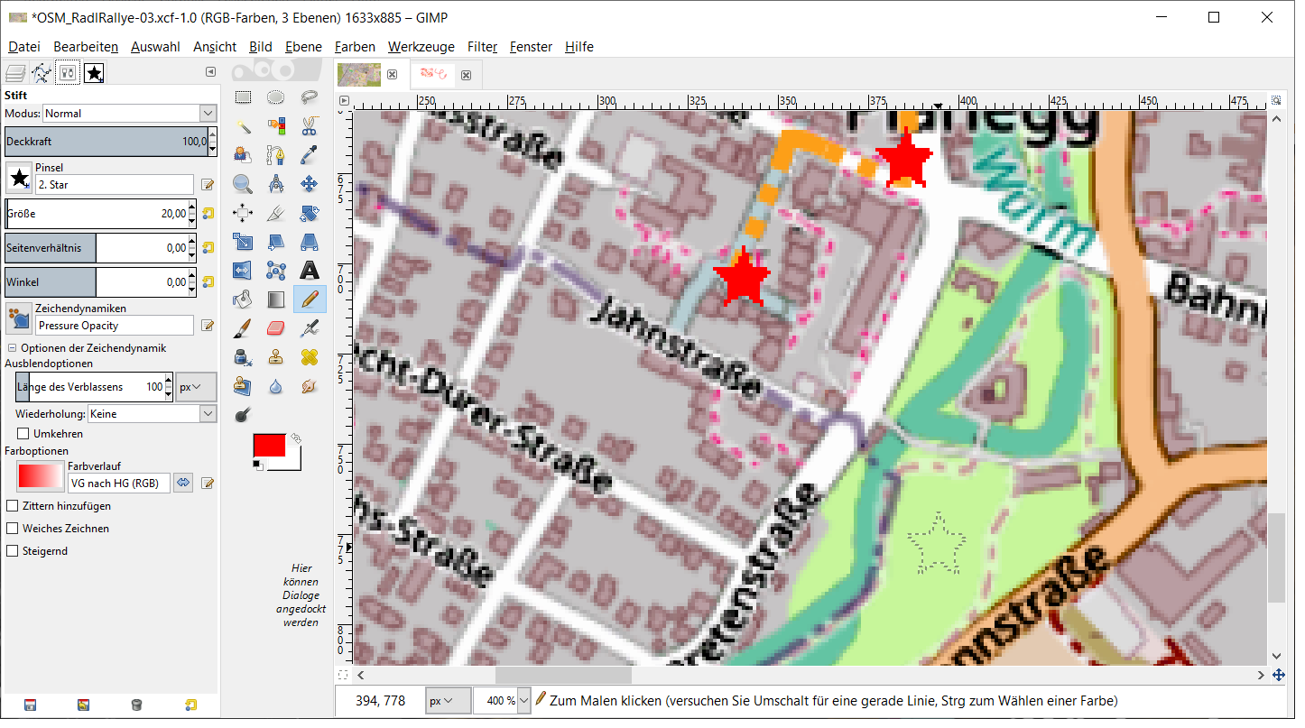Select the Eraser tool
The height and width of the screenshot is (728, 1305).
pos(276,328)
